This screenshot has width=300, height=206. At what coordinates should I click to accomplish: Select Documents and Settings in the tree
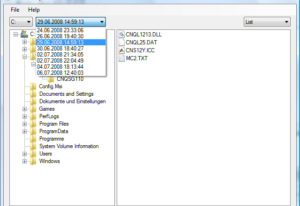coord(66,94)
